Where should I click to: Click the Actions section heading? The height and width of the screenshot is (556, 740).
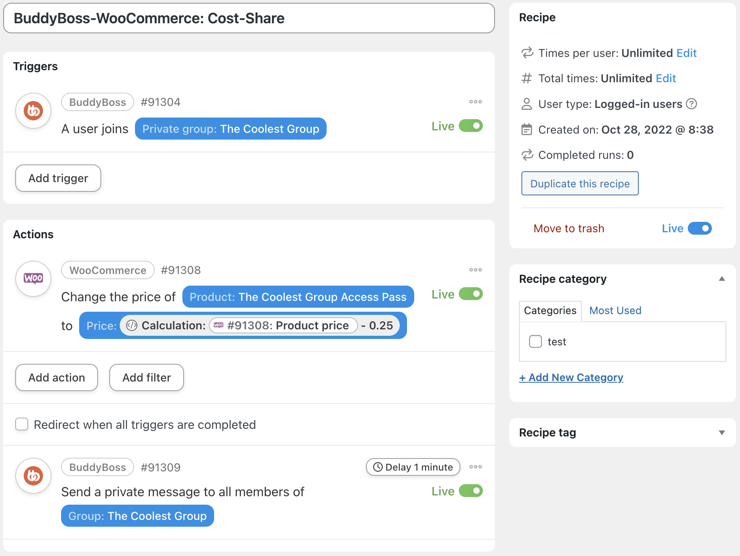point(33,234)
